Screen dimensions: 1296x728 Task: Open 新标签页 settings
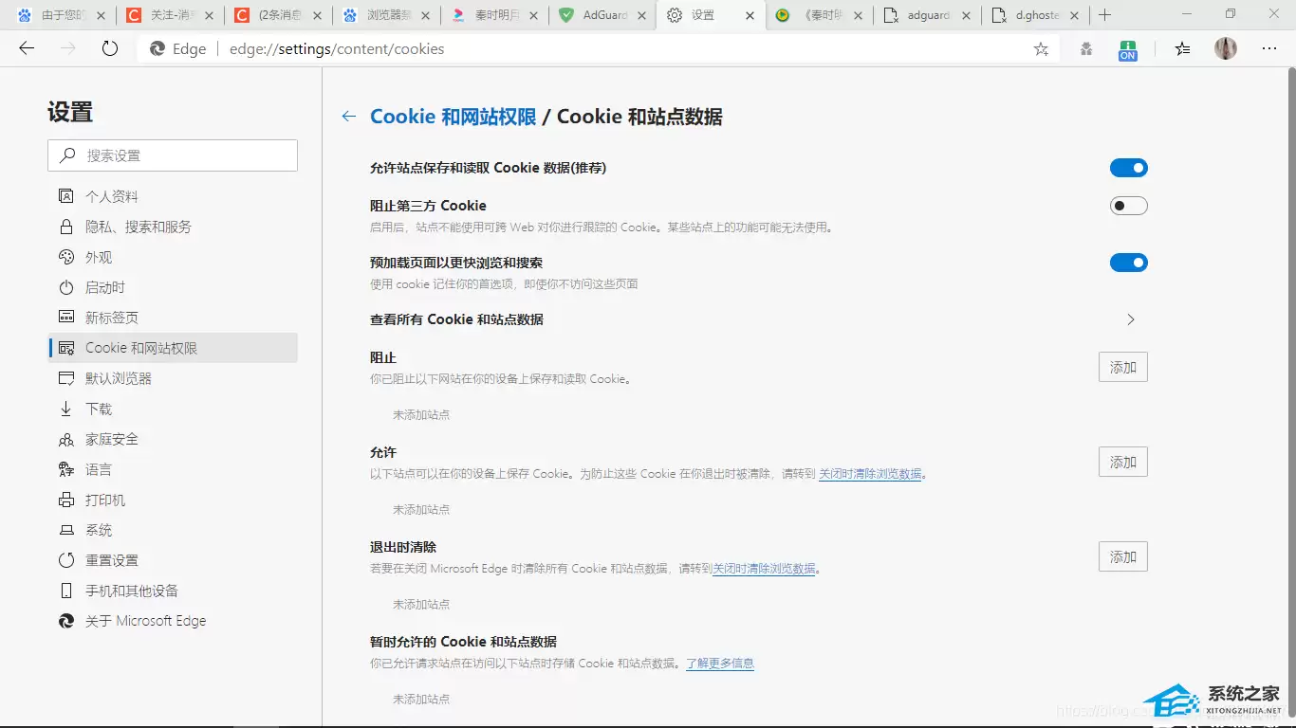tap(173, 318)
